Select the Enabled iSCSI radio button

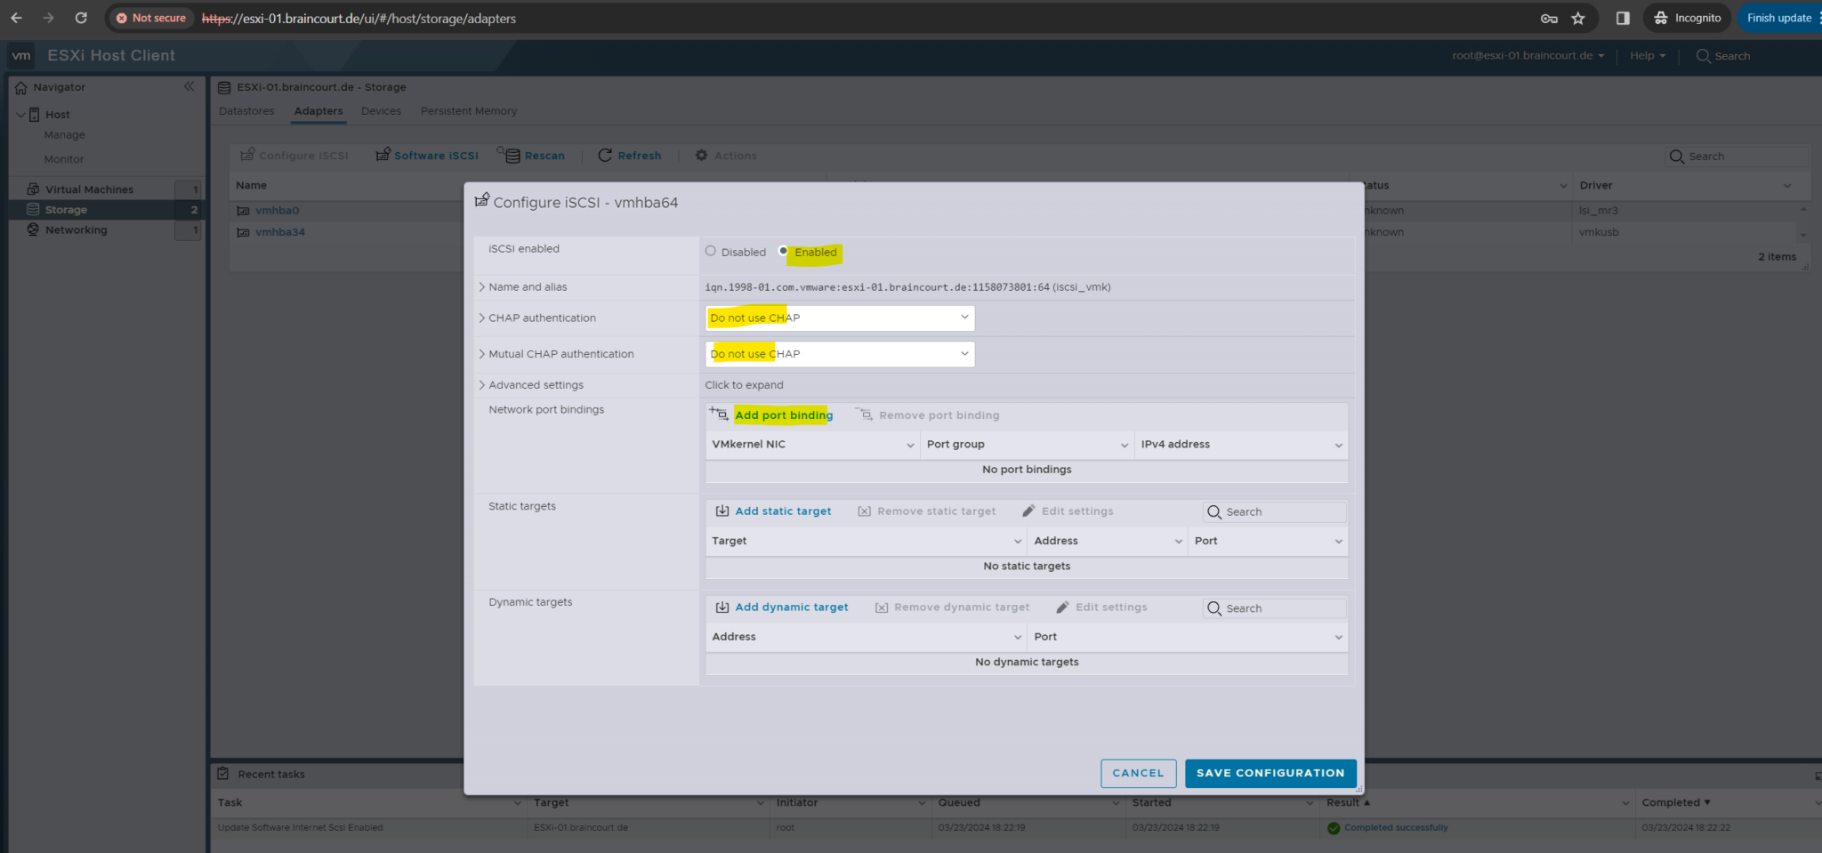[783, 251]
